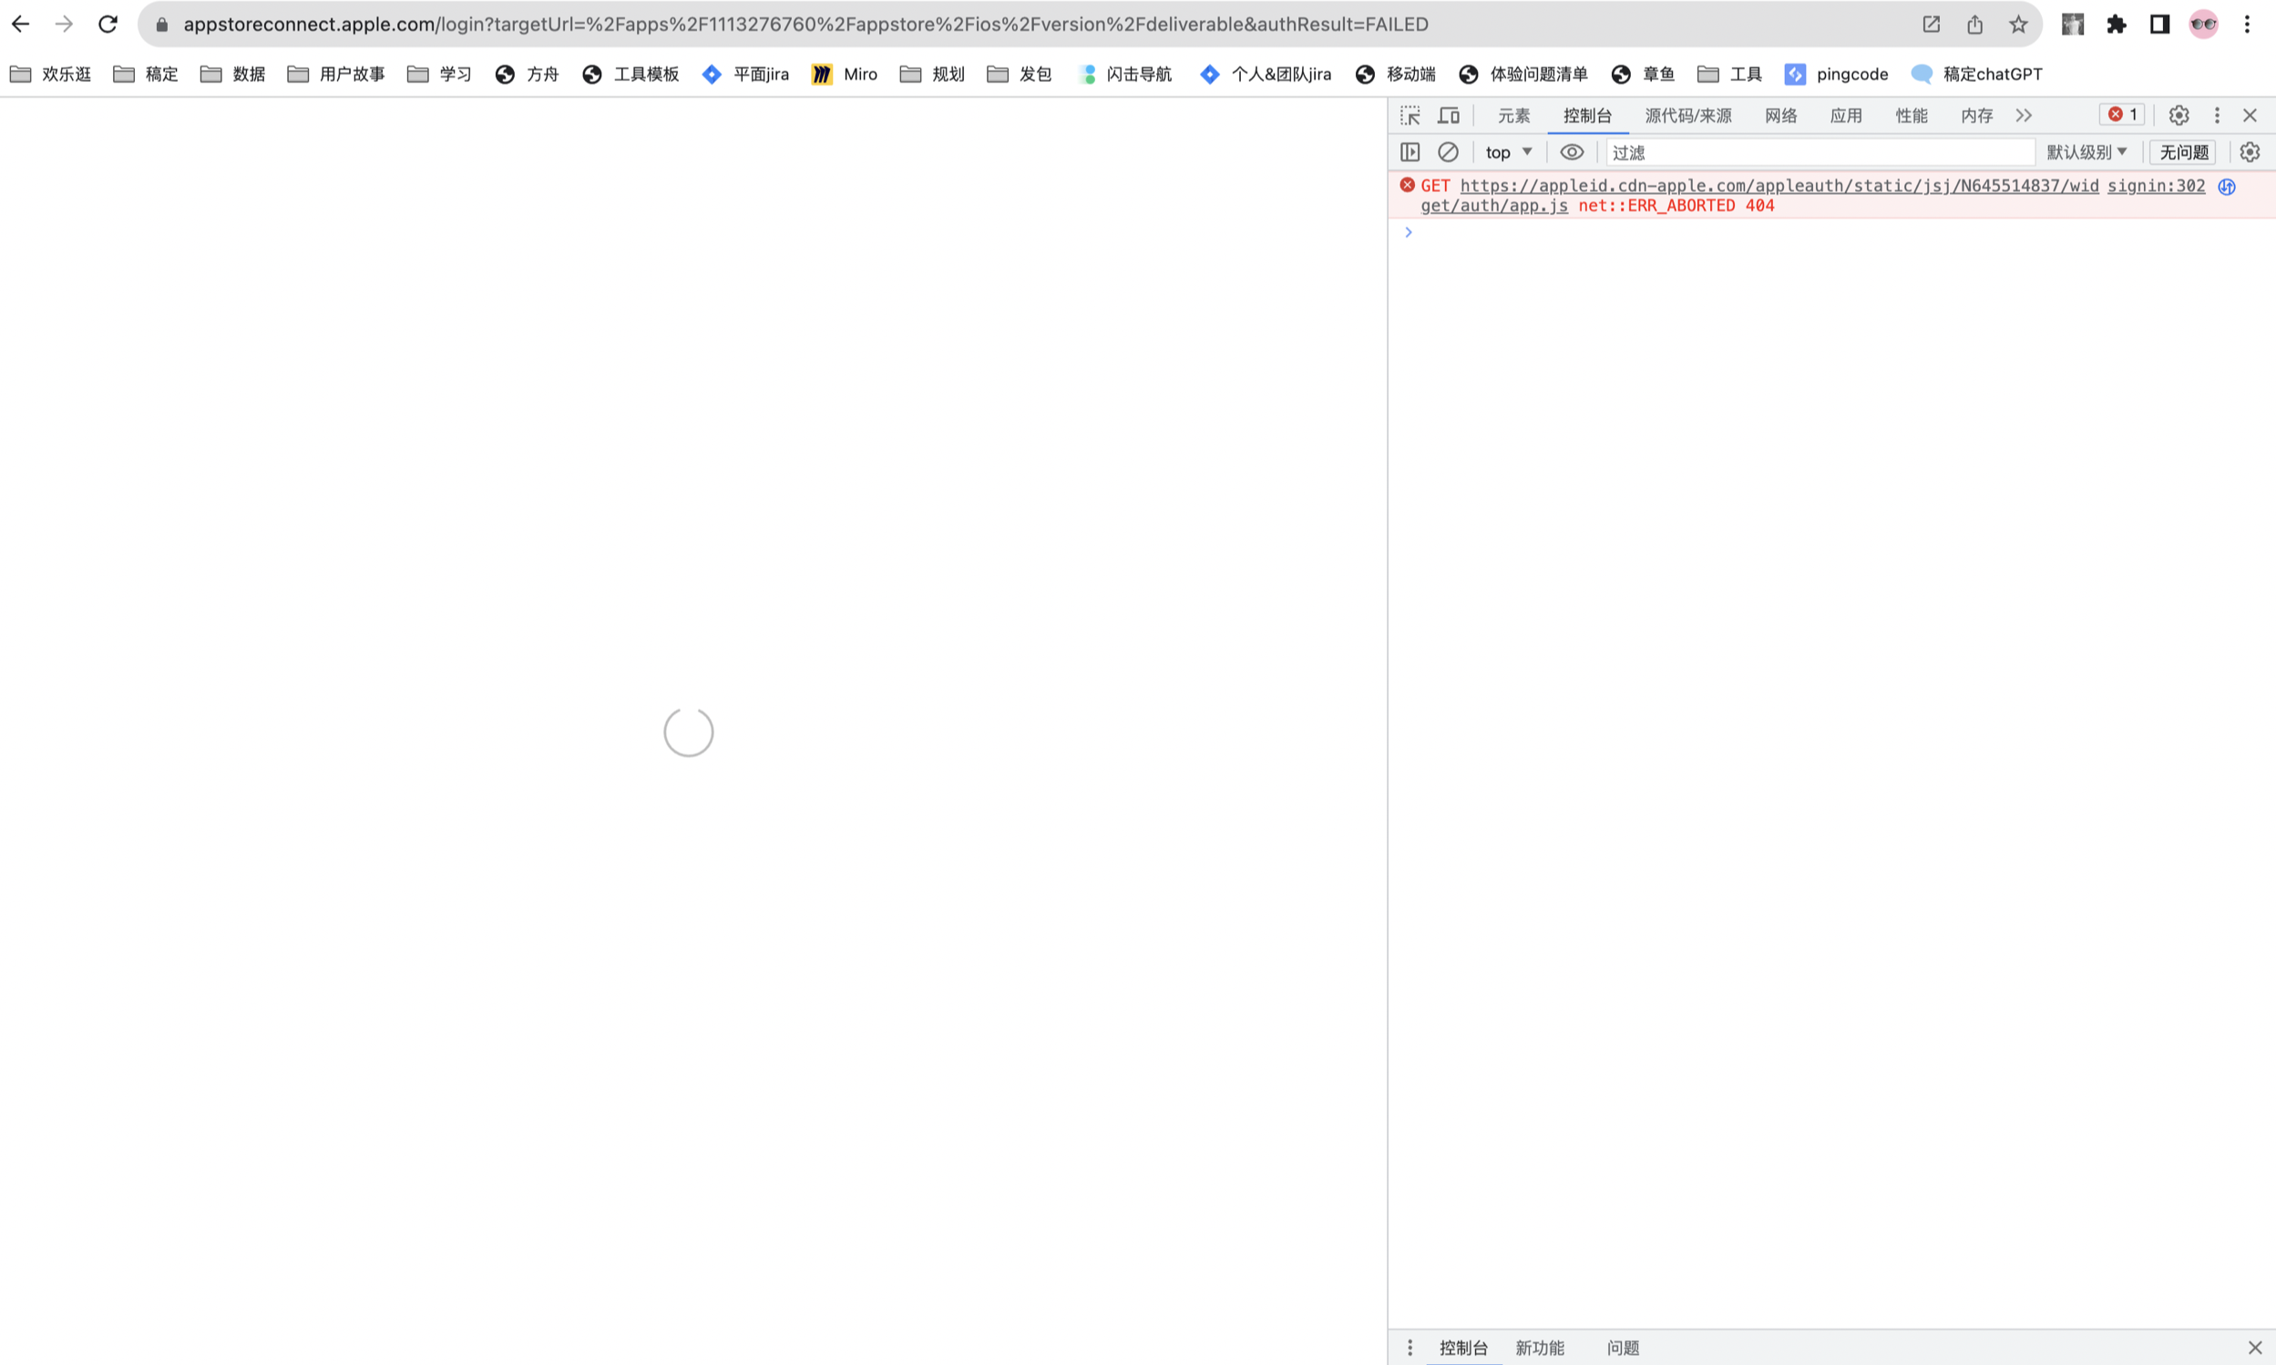Viewport: 2276px width, 1365px height.
Task: Click the 过滤 filter input field
Action: point(1818,152)
